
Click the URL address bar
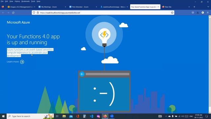(103, 13)
